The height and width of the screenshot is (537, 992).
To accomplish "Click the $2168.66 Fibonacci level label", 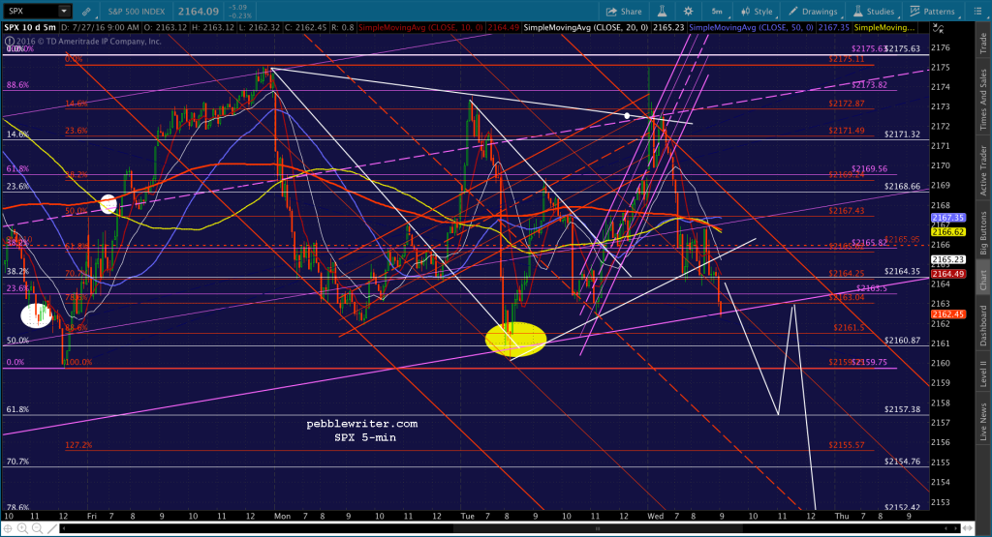I will coord(902,187).
